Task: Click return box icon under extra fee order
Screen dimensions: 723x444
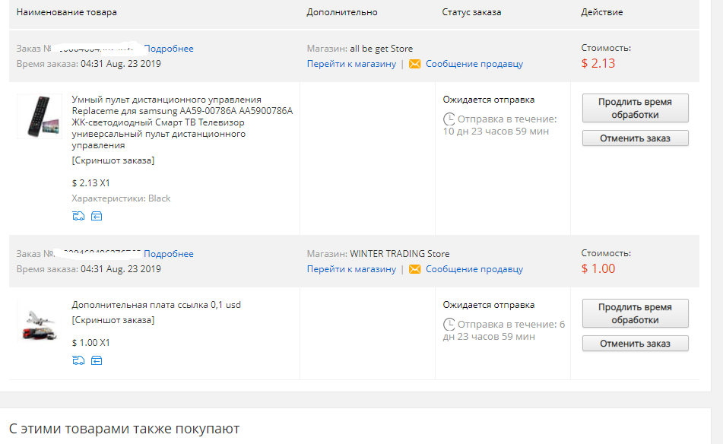Action: coord(97,360)
